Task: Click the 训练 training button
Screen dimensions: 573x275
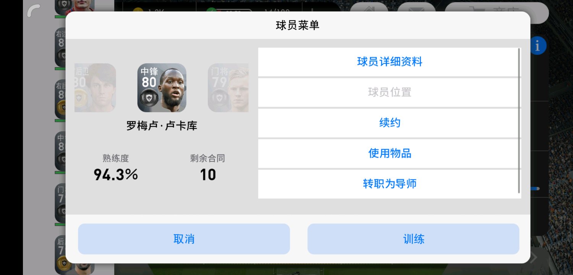Action: 413,239
